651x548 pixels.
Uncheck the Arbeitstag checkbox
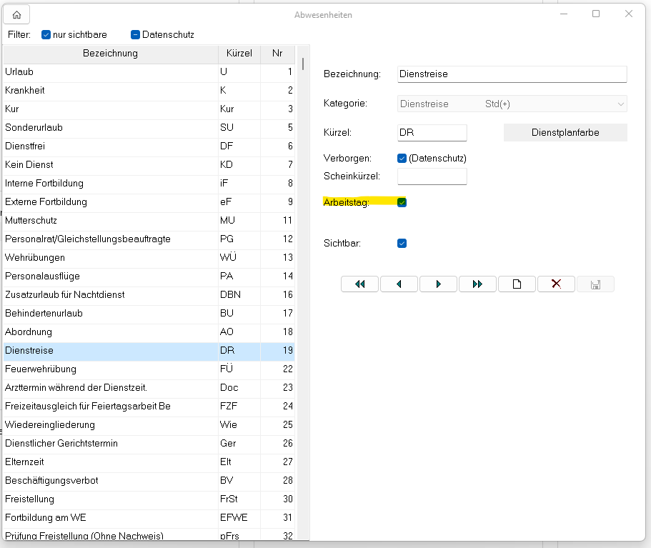point(402,202)
